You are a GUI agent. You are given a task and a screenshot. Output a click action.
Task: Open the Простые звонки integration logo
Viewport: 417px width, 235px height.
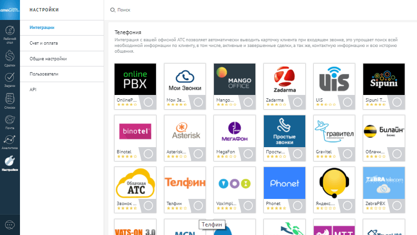pyautogui.click(x=284, y=131)
